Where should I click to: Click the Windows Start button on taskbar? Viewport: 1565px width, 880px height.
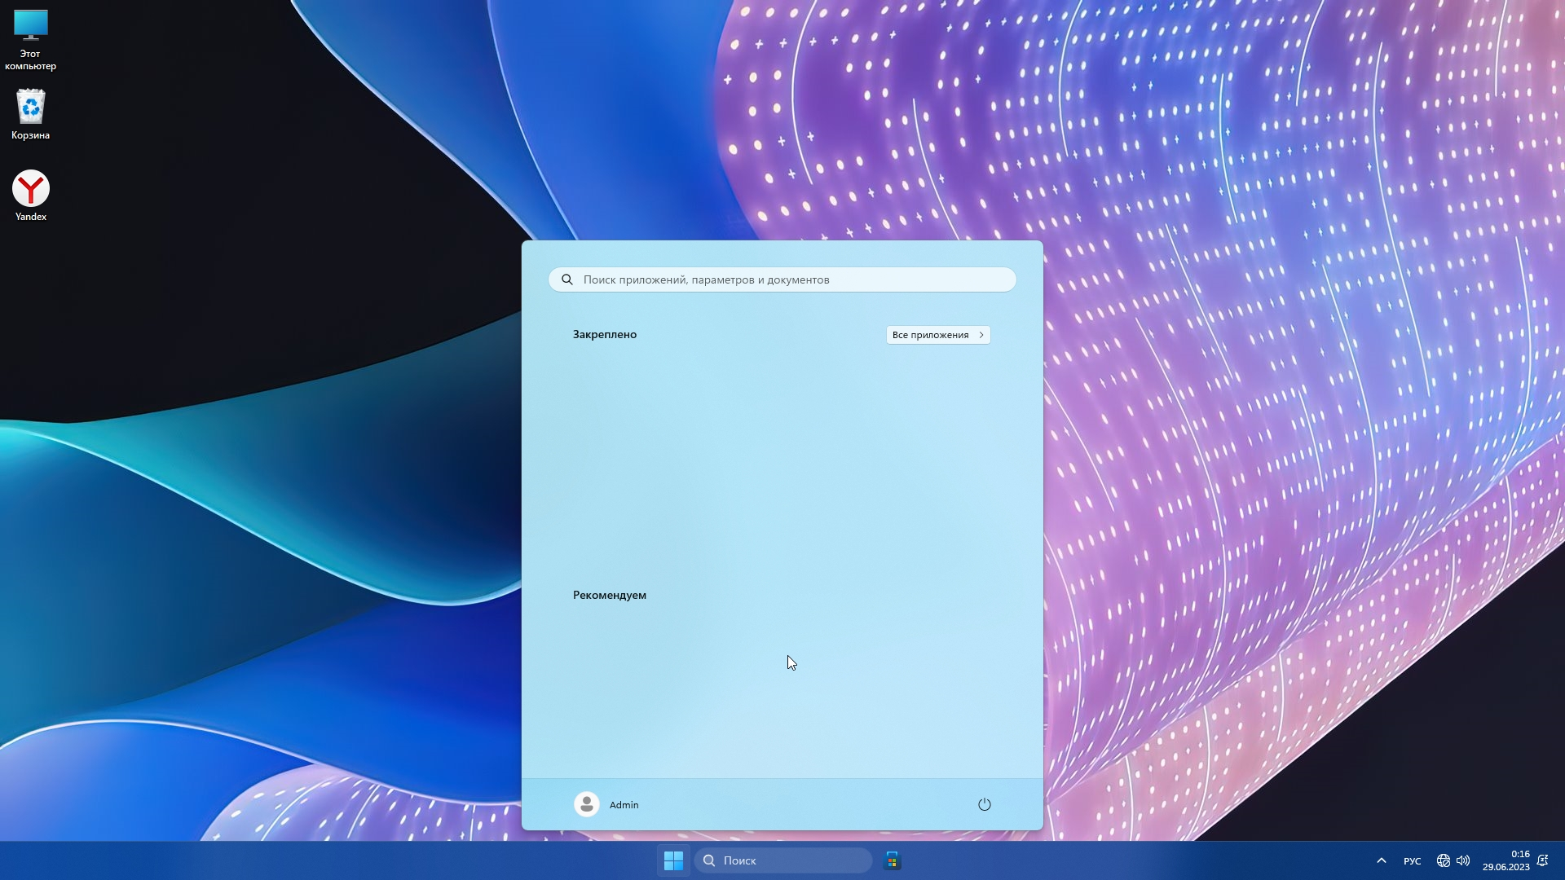673,860
